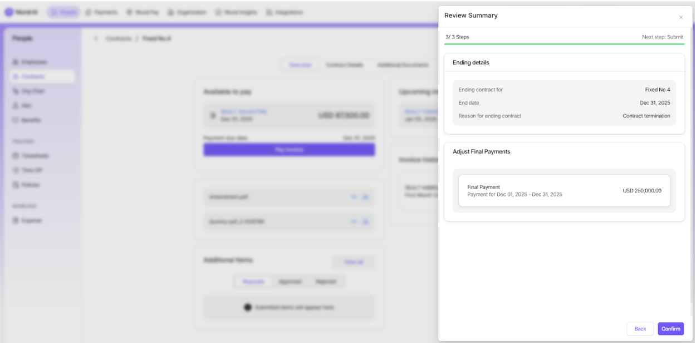
Task: Click the Time Off clock icon
Action: [x=16, y=170]
